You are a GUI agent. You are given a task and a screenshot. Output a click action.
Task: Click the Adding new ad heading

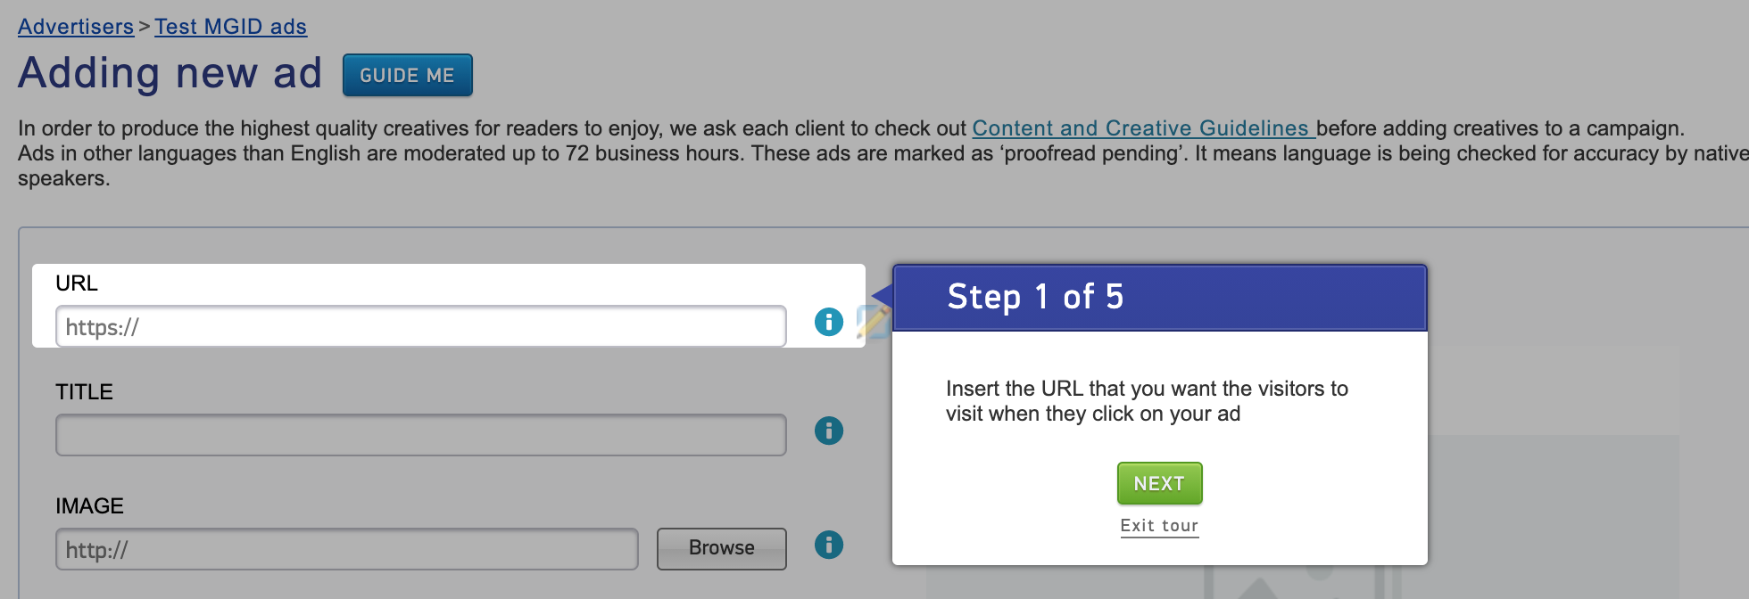coord(170,73)
